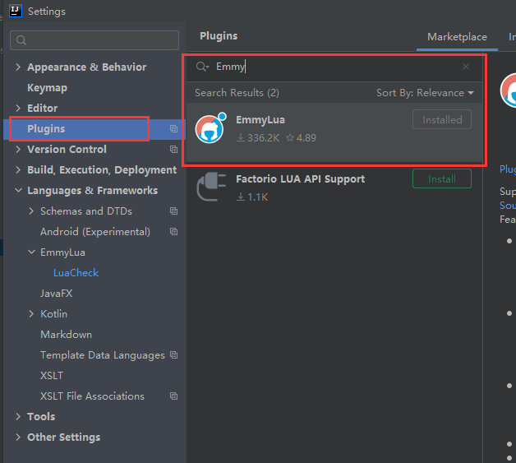Expand Appearance & Behavior section

pyautogui.click(x=18, y=67)
